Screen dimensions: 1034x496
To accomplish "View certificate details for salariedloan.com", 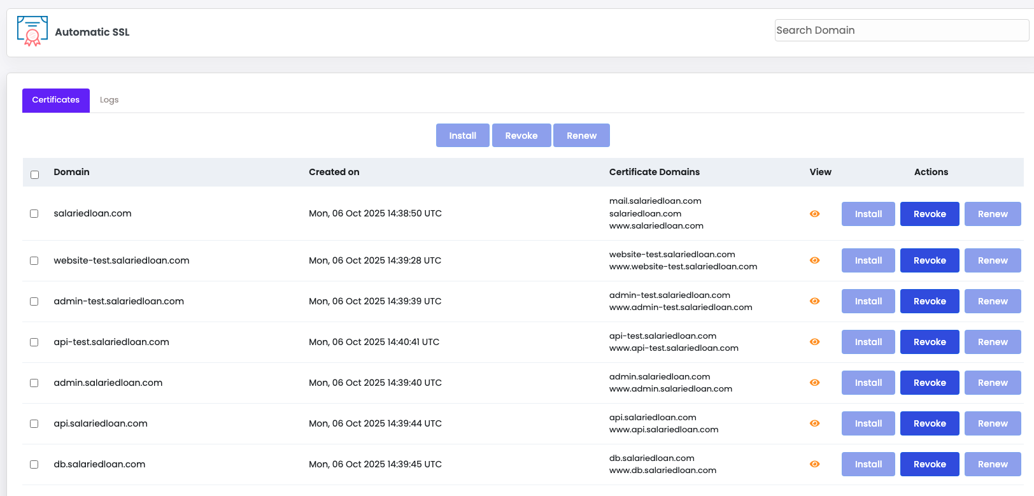I will (814, 214).
